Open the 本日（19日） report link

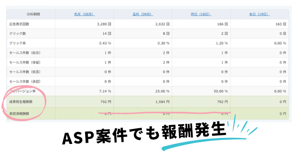pyautogui.click(x=259, y=14)
